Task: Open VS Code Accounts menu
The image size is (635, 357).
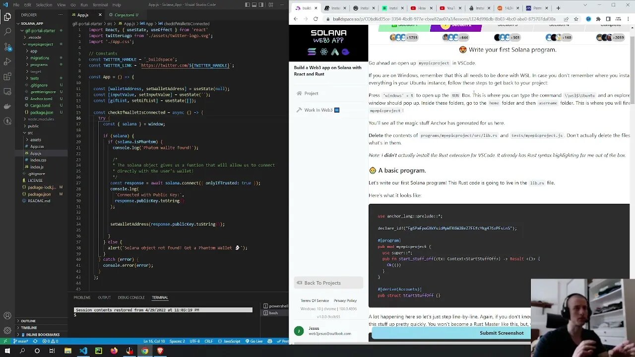Action: pyautogui.click(x=7, y=316)
